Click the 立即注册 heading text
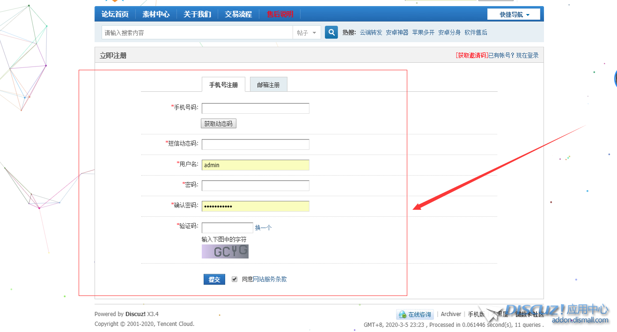This screenshot has height=332, width=617. 113,55
